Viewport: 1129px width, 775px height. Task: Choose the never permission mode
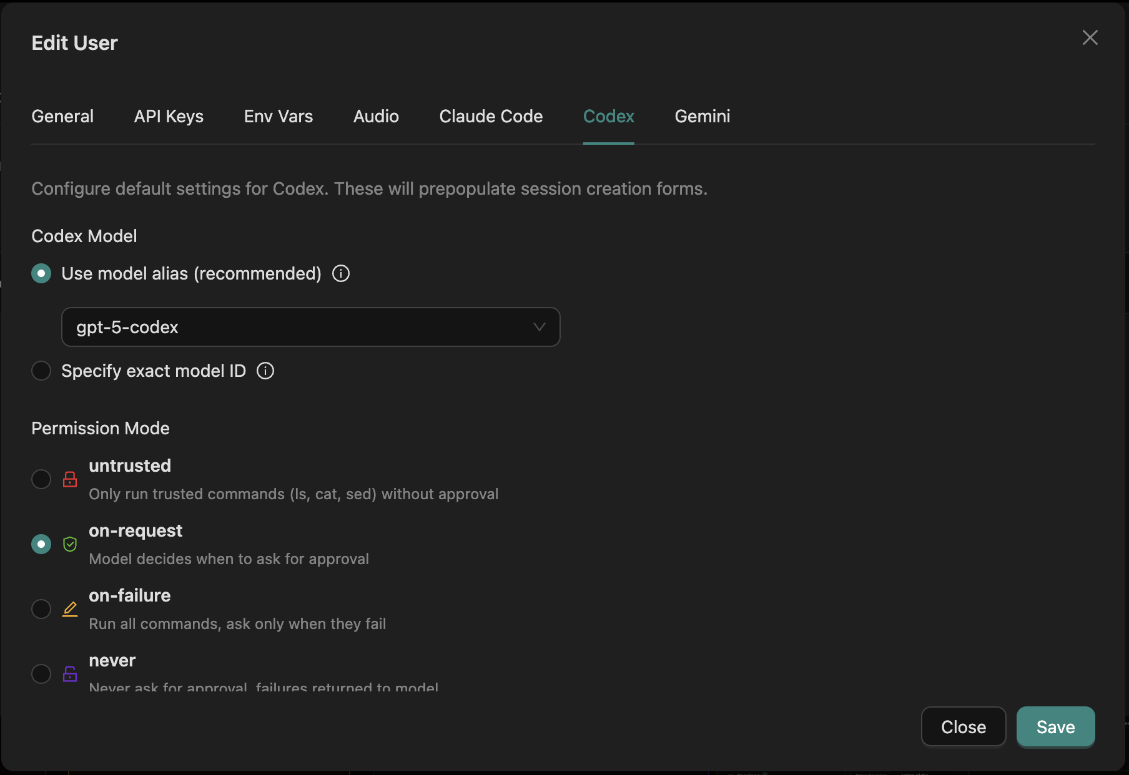pos(41,674)
